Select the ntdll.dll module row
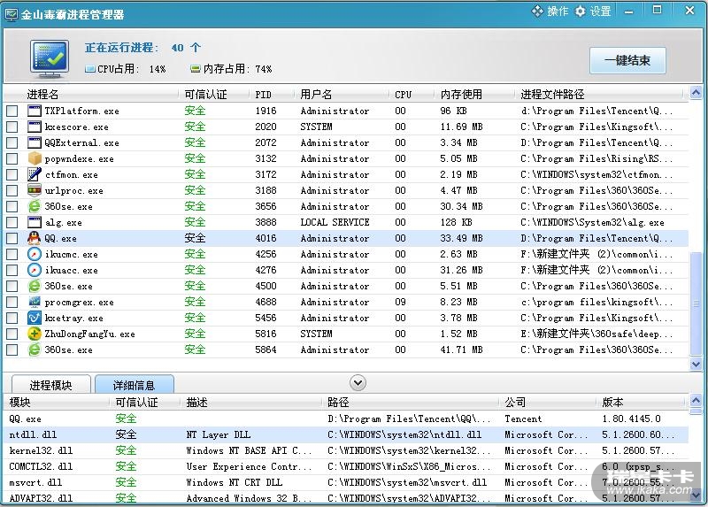Screen dimensions: 708x507 tap(346, 434)
